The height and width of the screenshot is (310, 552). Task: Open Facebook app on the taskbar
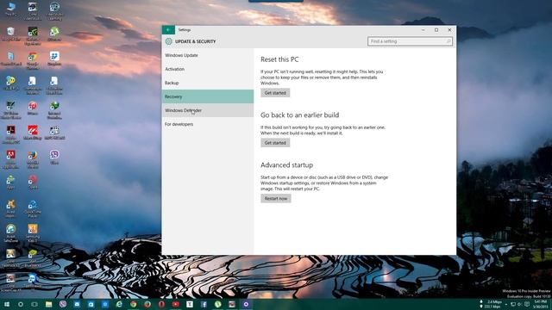coord(204,304)
